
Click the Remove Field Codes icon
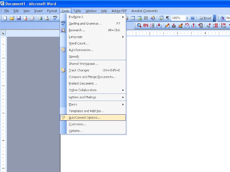194,25
